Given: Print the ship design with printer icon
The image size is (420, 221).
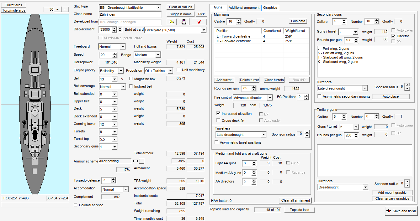Looking at the screenshot, I should pos(184,22).
